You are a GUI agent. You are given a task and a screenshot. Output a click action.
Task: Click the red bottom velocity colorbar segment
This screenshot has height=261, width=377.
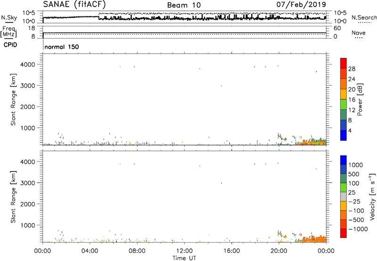pos(344,233)
